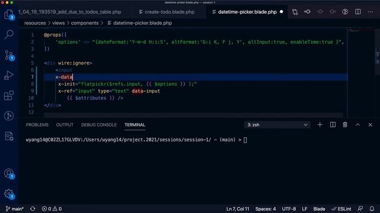Click 'flatpickr' text in x-init line

[x=94, y=84]
